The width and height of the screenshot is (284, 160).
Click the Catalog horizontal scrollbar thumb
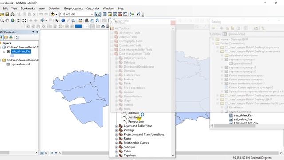pyautogui.click(x=235, y=125)
